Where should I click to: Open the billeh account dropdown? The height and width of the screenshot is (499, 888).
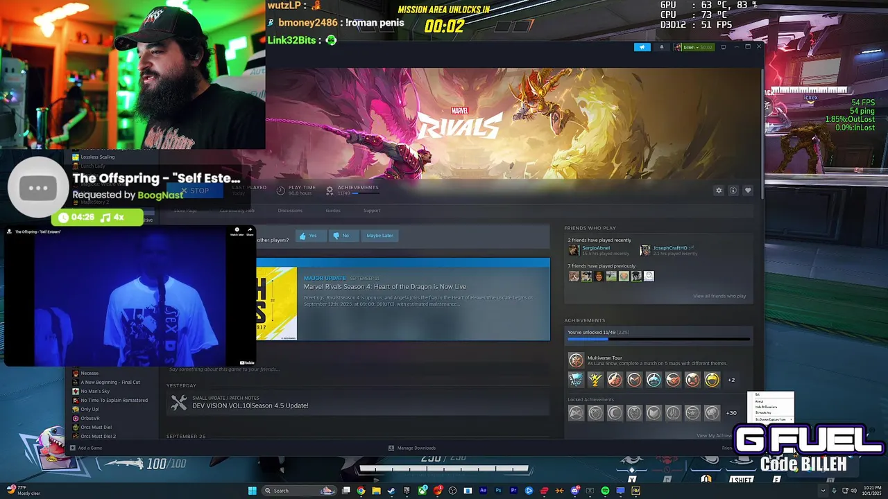(694, 47)
